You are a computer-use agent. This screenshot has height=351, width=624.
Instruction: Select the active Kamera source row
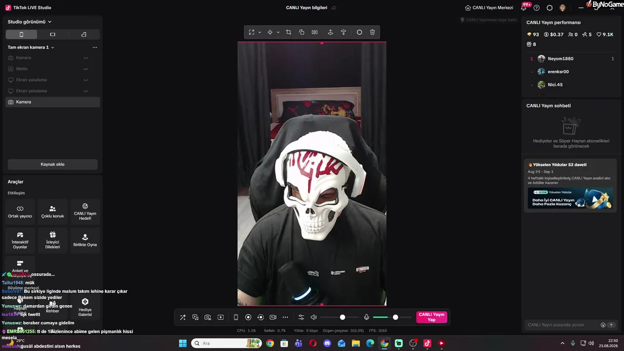coord(53,102)
